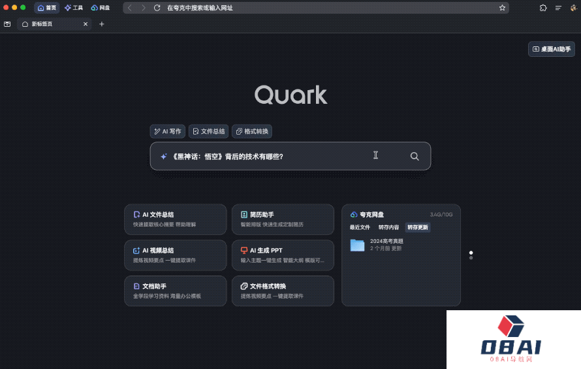Switch to the 工具 tab
This screenshot has height=369, width=581.
(x=74, y=8)
